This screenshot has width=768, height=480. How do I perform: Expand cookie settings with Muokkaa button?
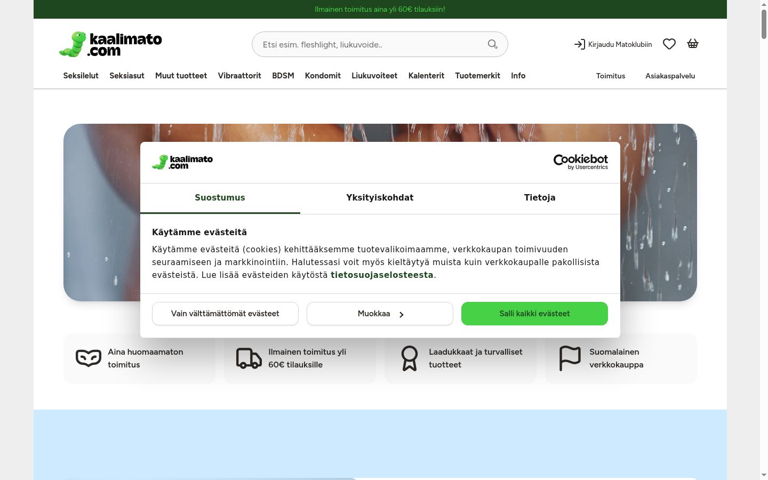[x=380, y=314]
